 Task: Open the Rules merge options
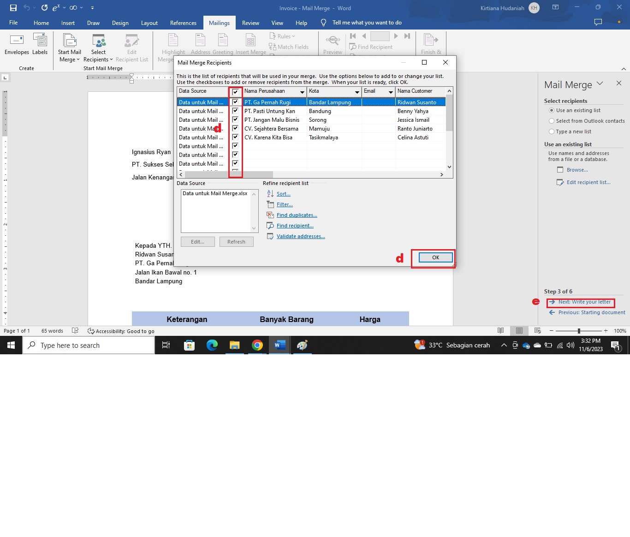(282, 36)
